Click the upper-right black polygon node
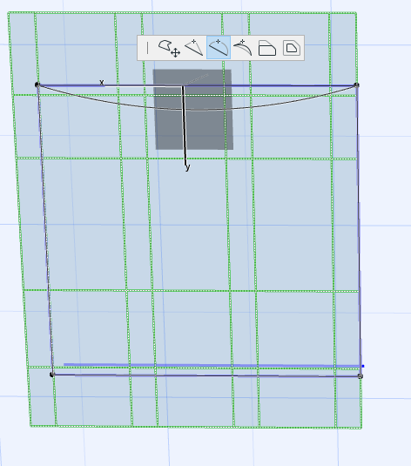The height and width of the screenshot is (466, 411). tap(357, 85)
